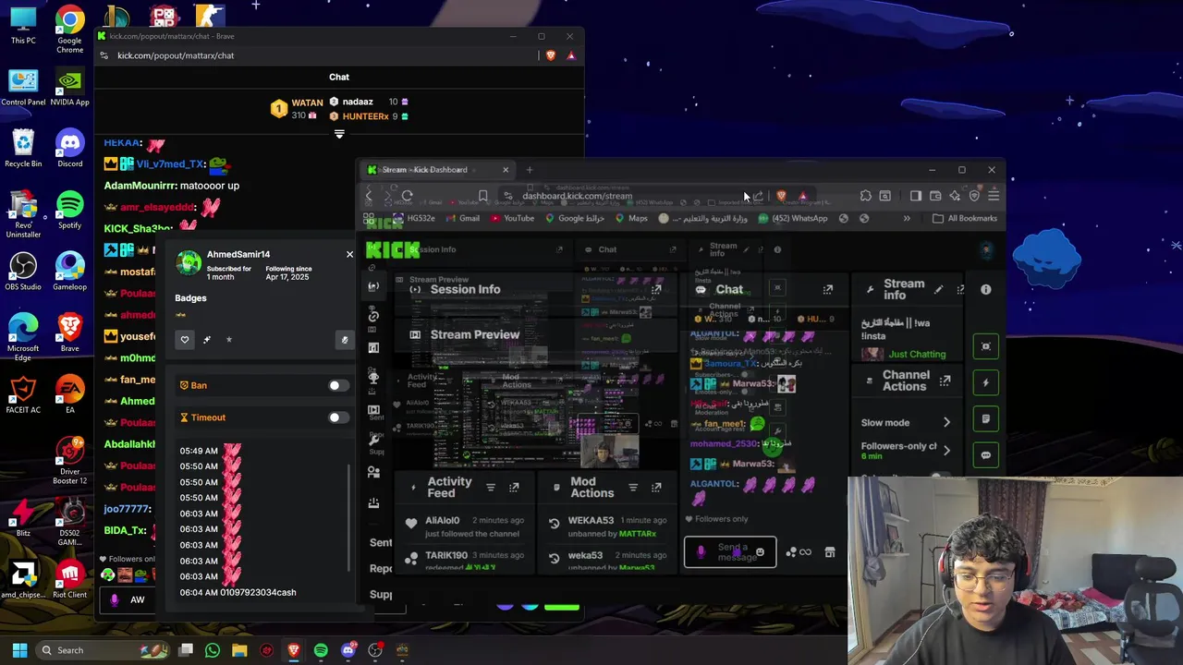Pop out the Mod Actions panel
The image size is (1183, 665).
pyautogui.click(x=656, y=488)
